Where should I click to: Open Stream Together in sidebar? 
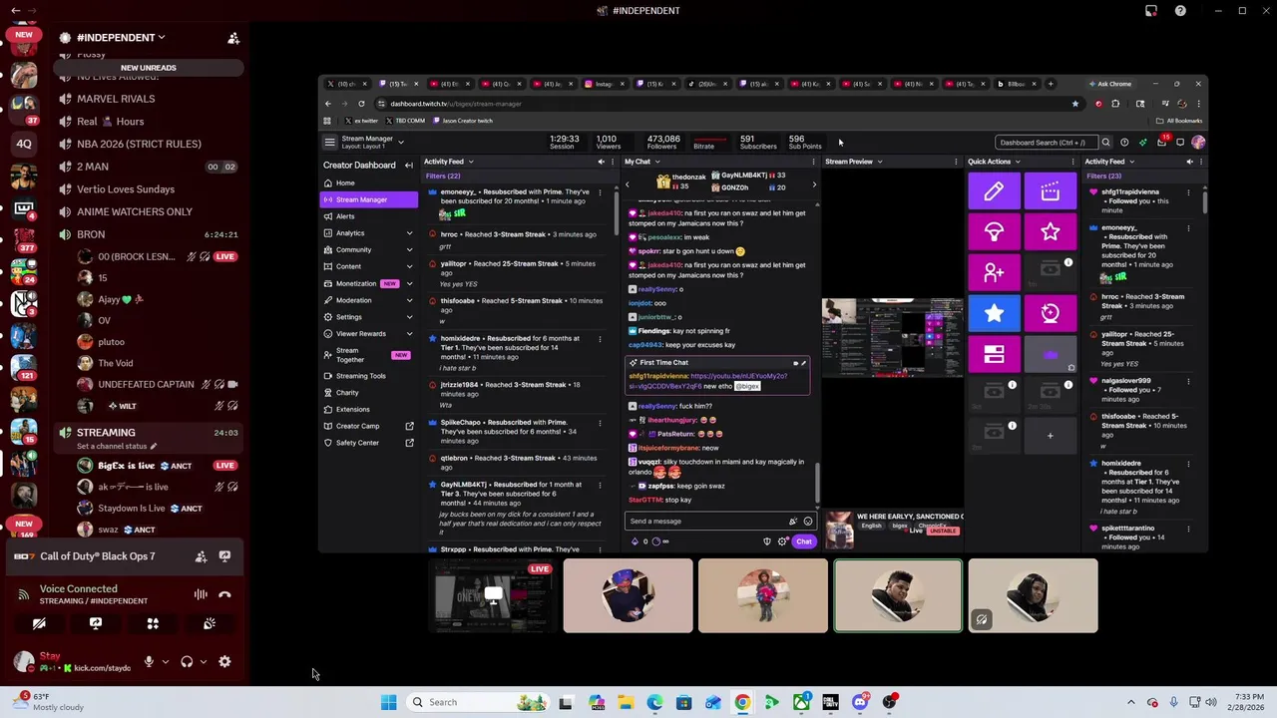pyautogui.click(x=368, y=355)
